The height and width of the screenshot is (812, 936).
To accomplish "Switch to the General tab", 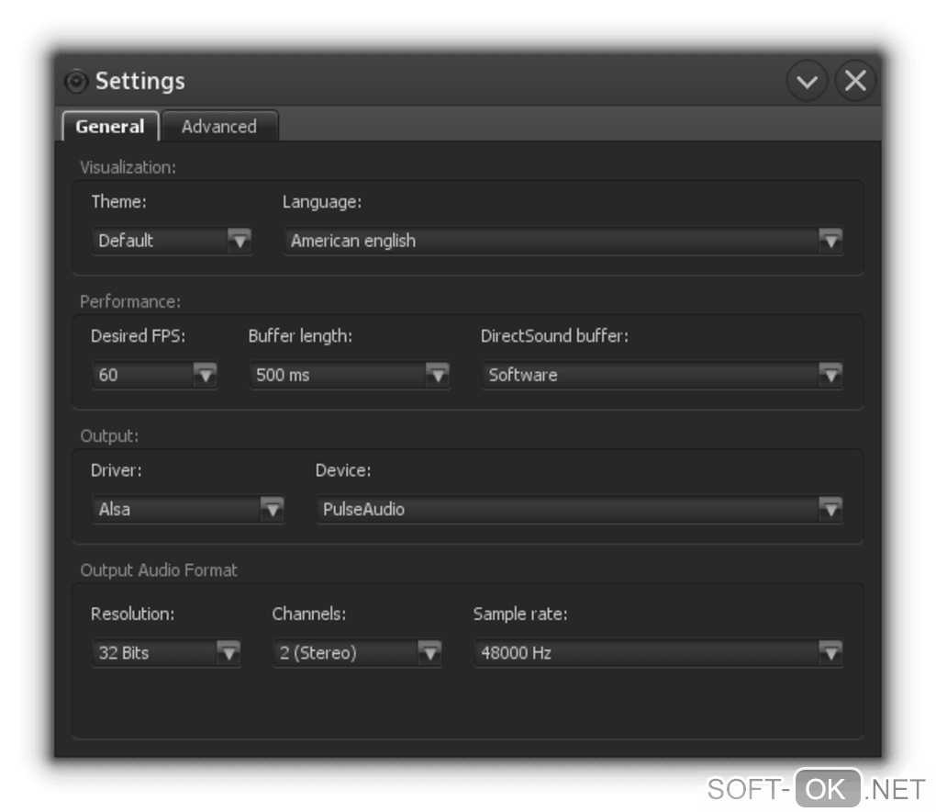I will (x=110, y=127).
